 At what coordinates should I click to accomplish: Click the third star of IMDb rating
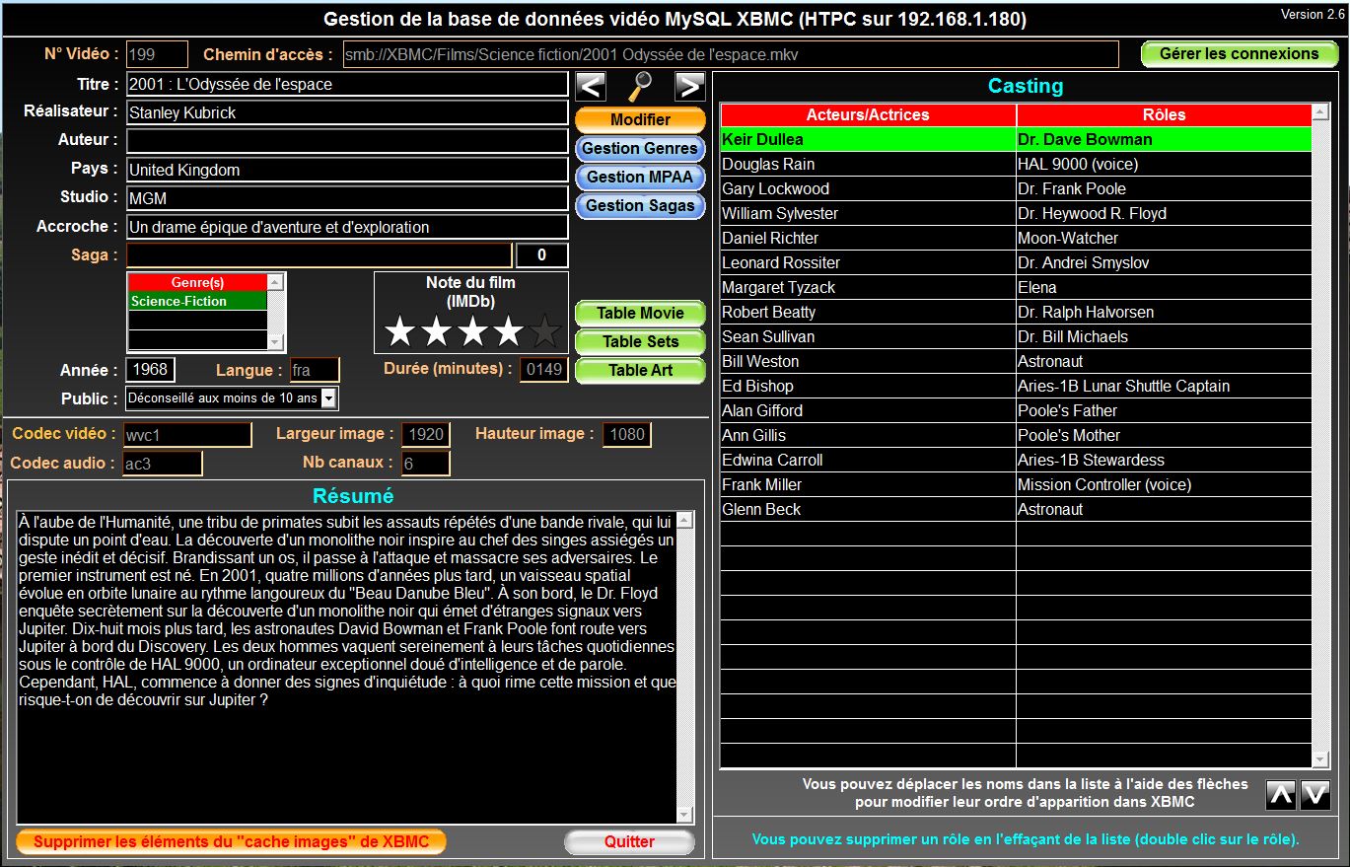[x=472, y=331]
